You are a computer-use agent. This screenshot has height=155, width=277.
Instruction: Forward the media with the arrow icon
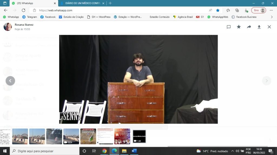point(249,27)
